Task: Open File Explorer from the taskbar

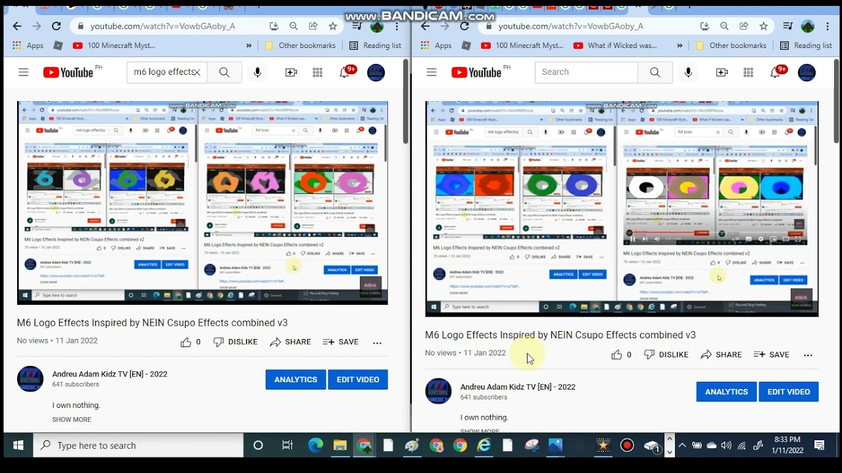Action: coord(340,445)
